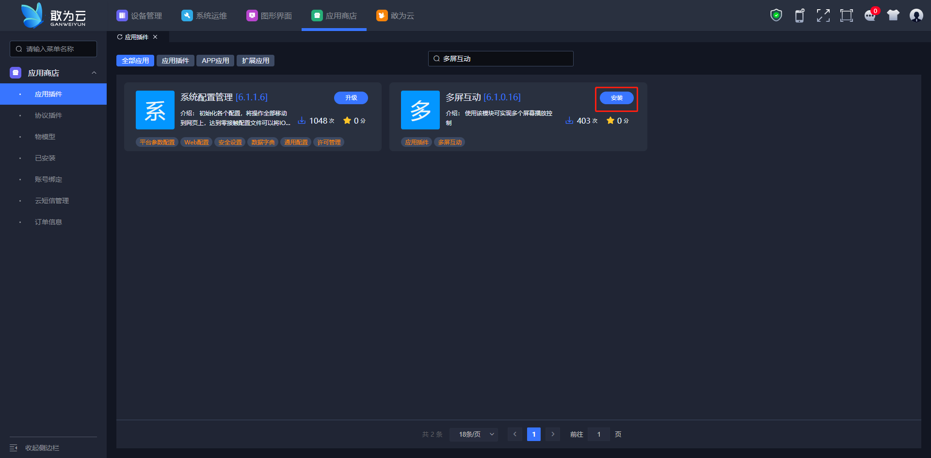
Task: Click the 通用配置 tag
Action: (296, 142)
